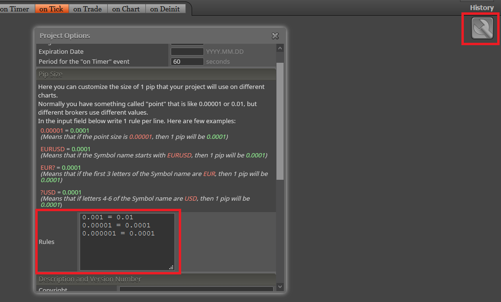
Task: Click the dialog scrollbar up arrow
Action: [x=280, y=48]
